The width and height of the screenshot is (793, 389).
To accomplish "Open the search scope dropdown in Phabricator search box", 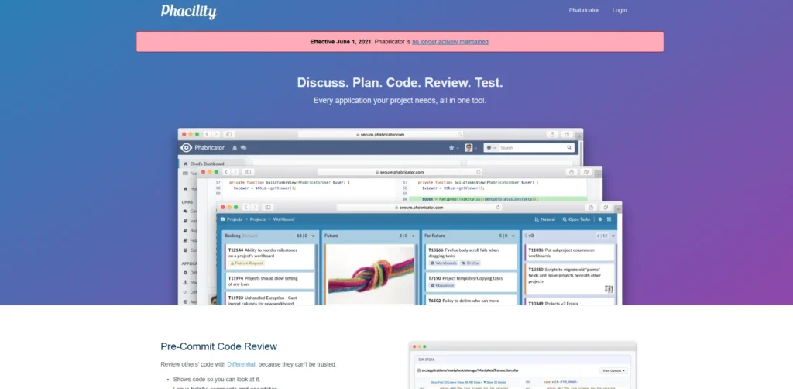I will point(490,148).
